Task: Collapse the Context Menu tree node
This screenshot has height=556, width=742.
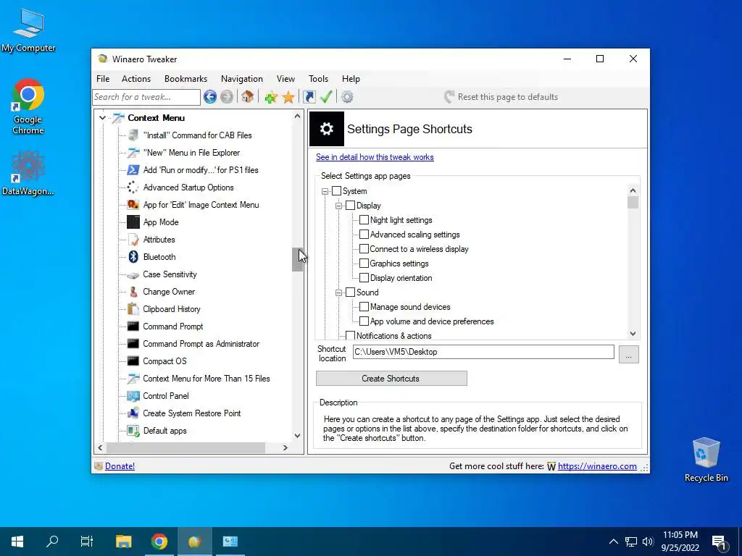Action: (x=102, y=118)
